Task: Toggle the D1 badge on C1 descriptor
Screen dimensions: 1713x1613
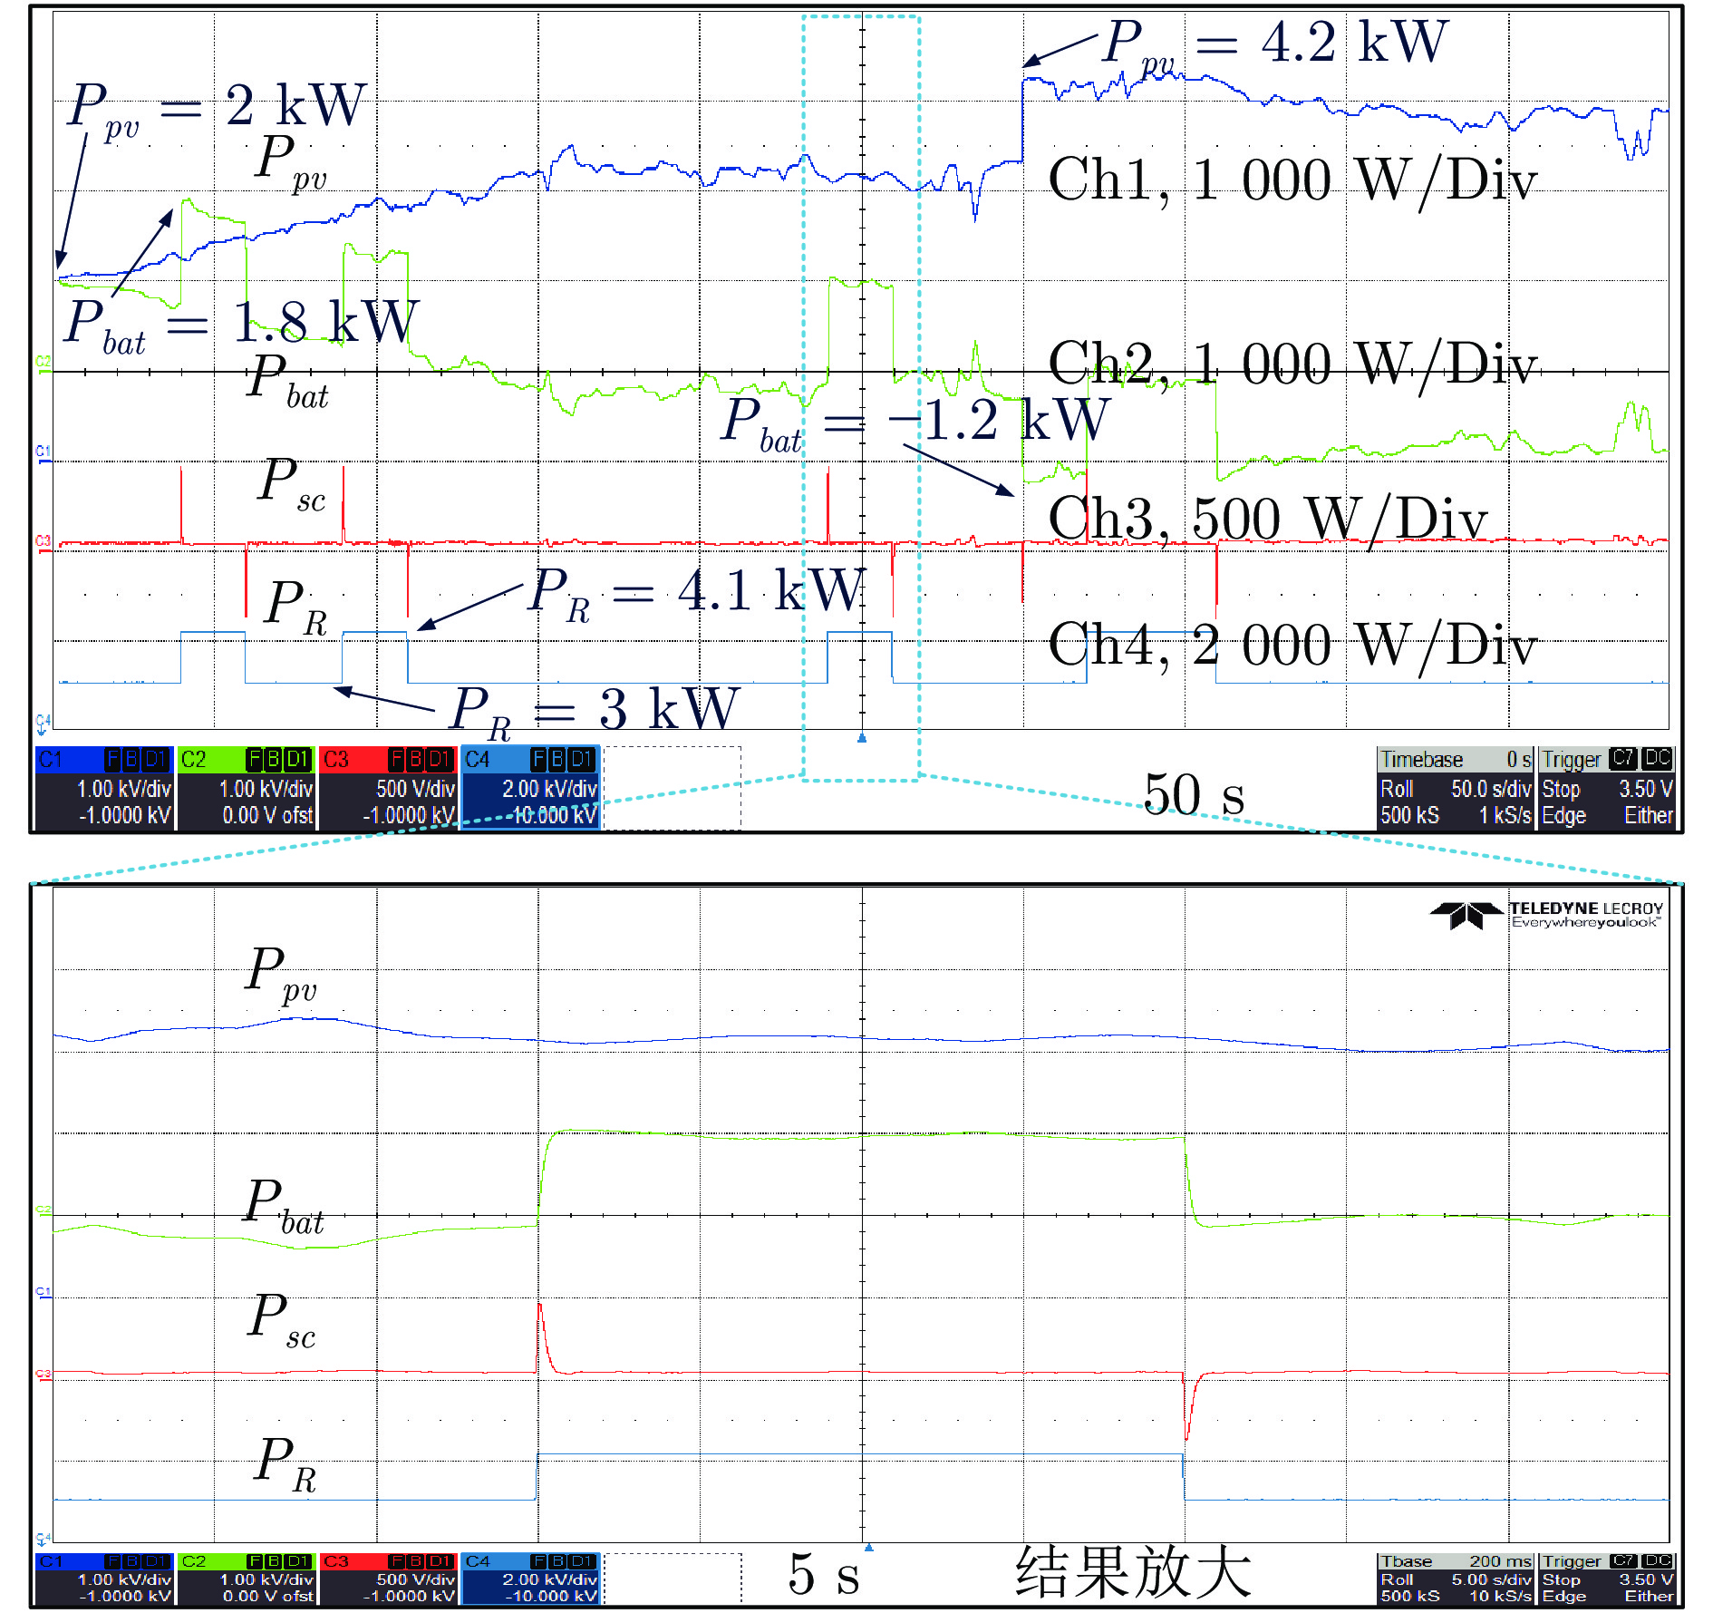Action: (156, 759)
